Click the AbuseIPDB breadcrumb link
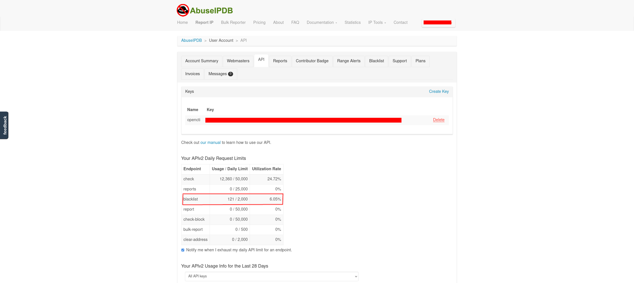634x283 pixels. click(191, 40)
